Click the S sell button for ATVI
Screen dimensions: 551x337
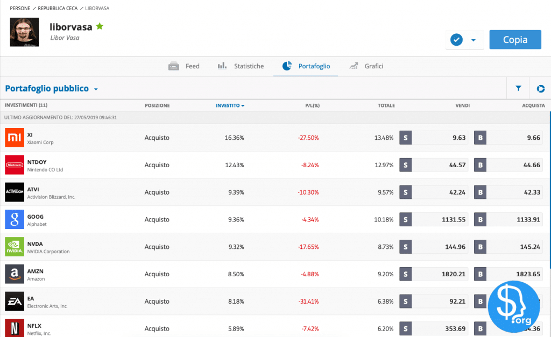pyautogui.click(x=406, y=192)
